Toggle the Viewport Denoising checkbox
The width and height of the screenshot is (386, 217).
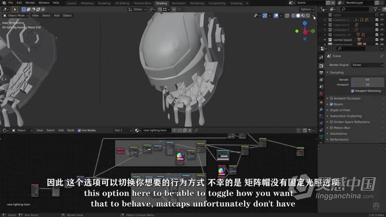352,91
